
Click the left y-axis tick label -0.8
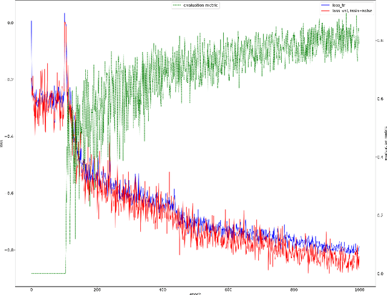coord(9,250)
